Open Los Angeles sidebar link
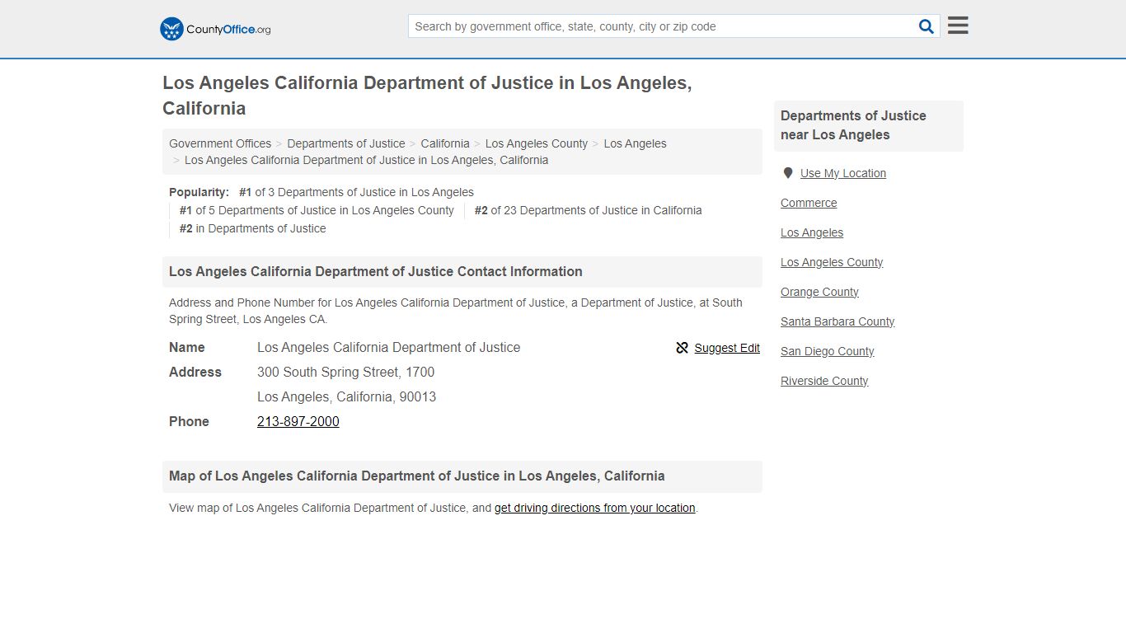Image resolution: width=1126 pixels, height=633 pixels. point(812,232)
